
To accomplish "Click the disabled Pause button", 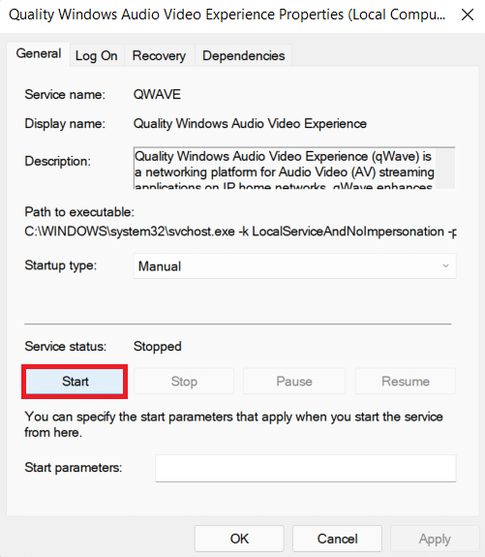I will click(x=294, y=381).
